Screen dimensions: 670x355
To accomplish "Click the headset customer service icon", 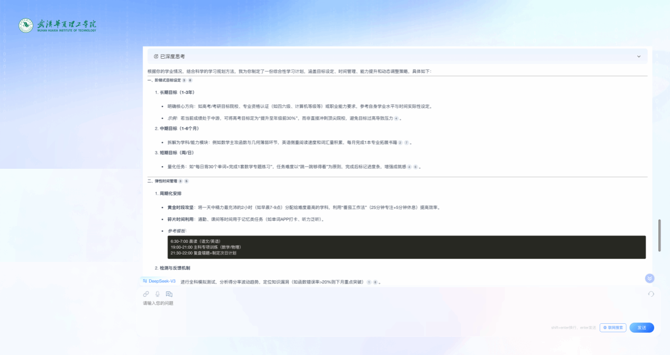I will (651, 294).
